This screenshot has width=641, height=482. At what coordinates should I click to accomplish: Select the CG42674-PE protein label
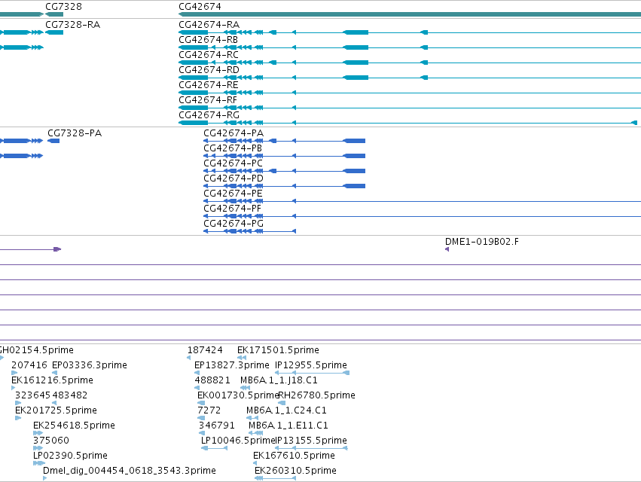click(233, 194)
